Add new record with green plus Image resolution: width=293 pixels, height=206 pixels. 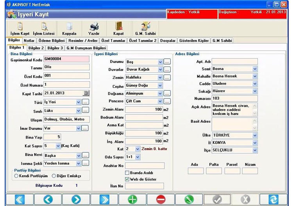click(x=132, y=199)
